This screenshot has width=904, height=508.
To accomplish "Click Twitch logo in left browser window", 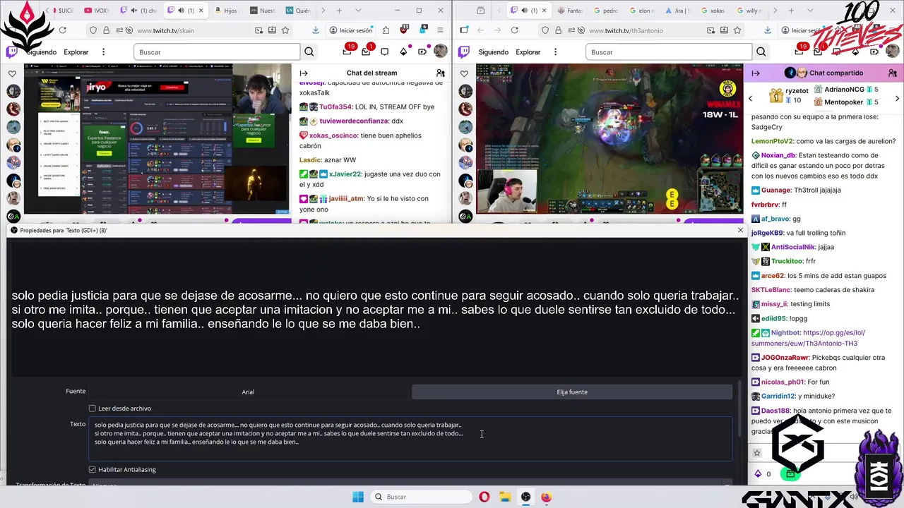I will click(x=12, y=52).
